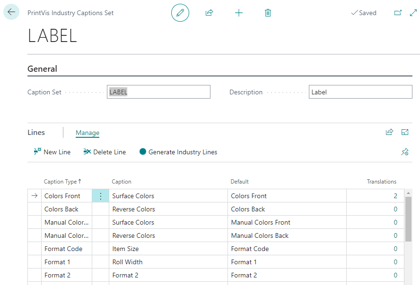Image resolution: width=420 pixels, height=285 pixels.
Task: Collapse the General section
Action: (42, 68)
